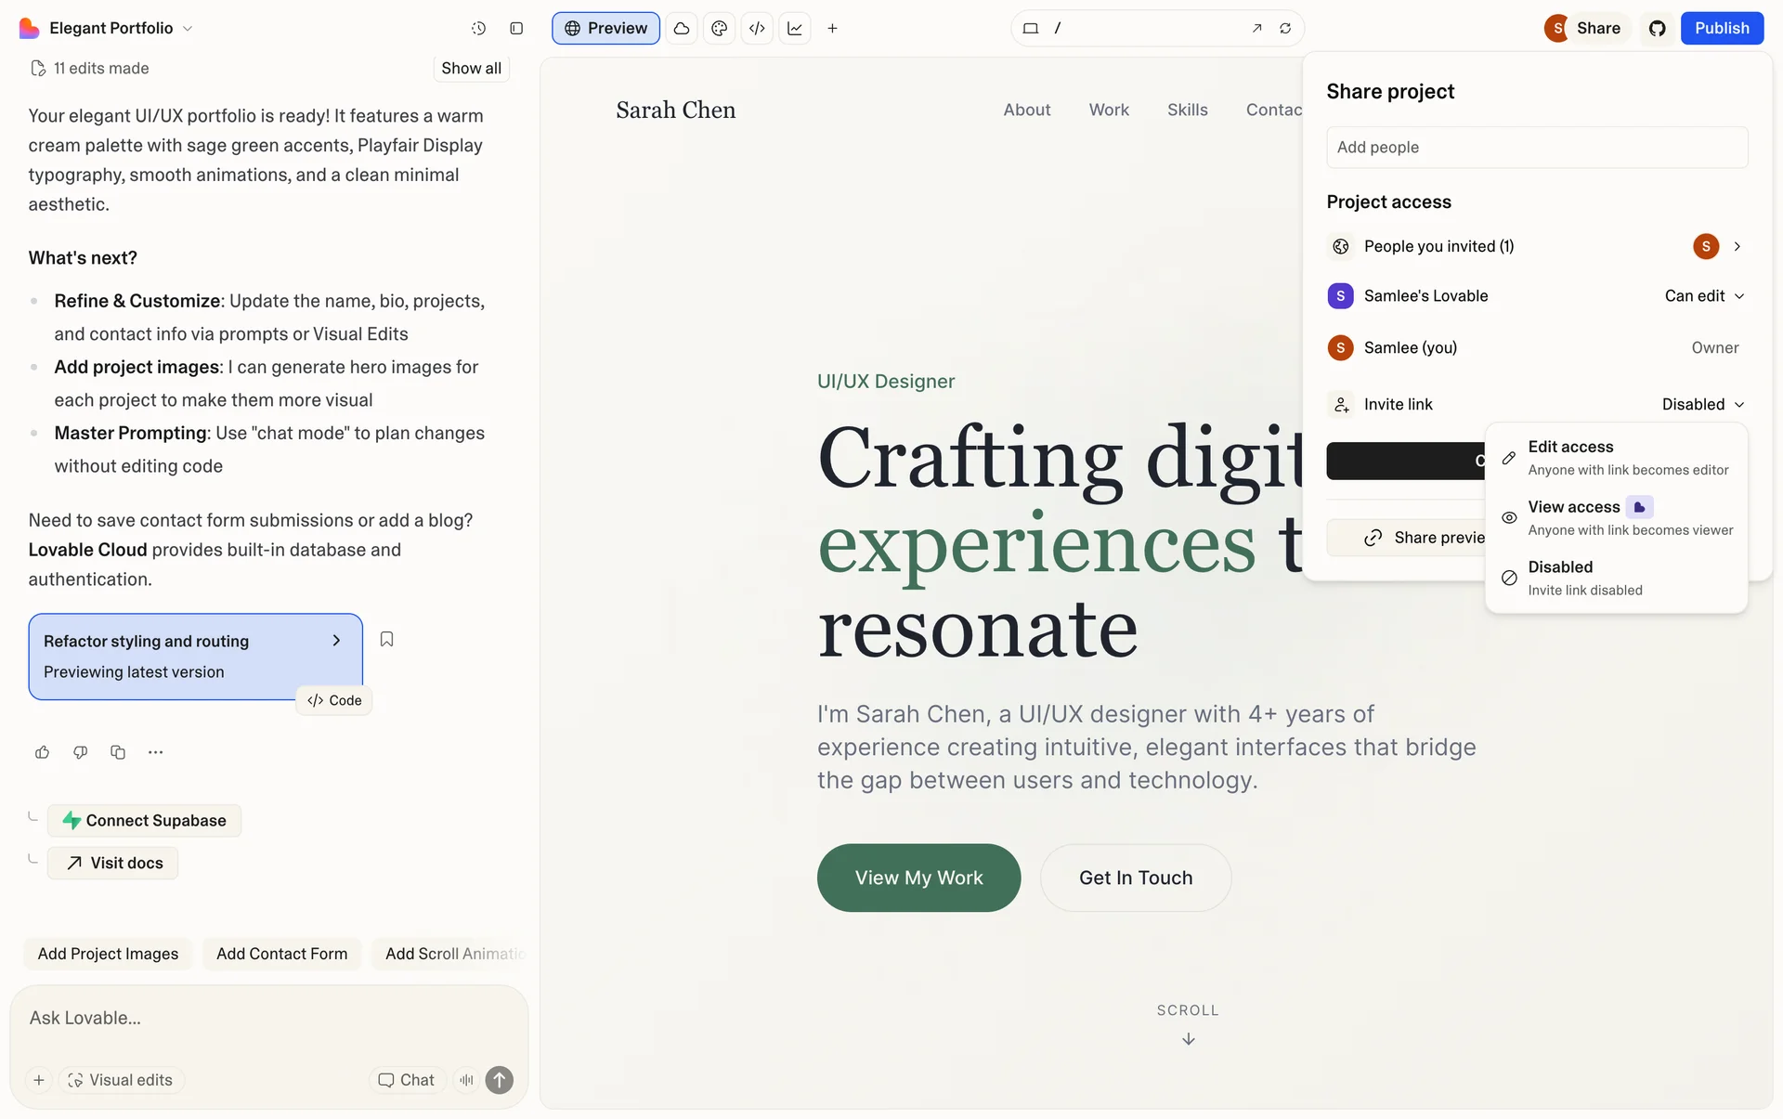Click the Publish button

(1722, 28)
